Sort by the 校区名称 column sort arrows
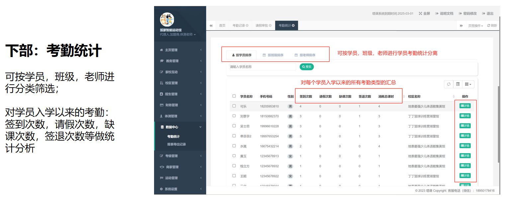The height and width of the screenshot is (202, 505). [454, 97]
